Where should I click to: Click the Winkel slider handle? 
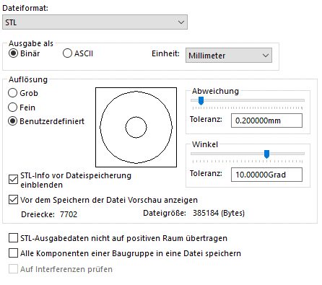266,154
